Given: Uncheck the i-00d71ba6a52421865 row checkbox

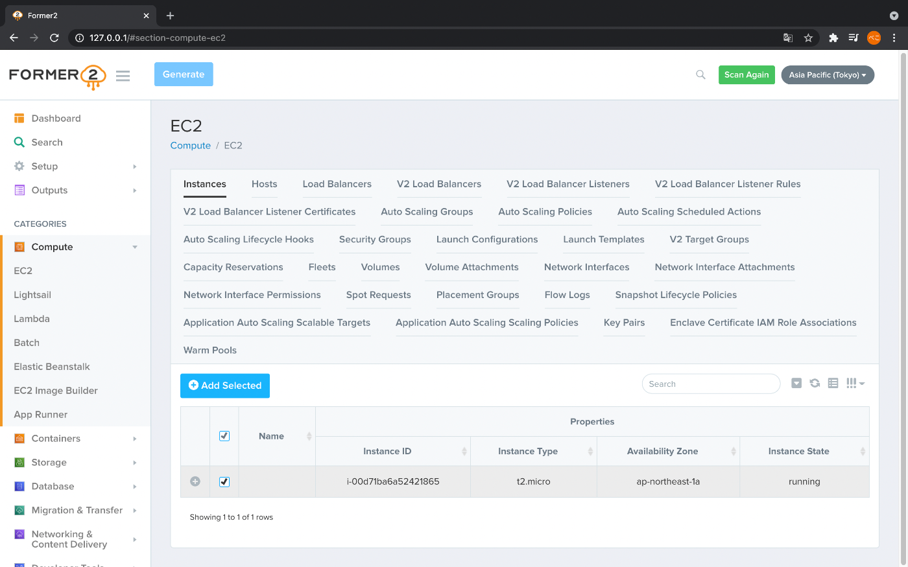Looking at the screenshot, I should (224, 481).
